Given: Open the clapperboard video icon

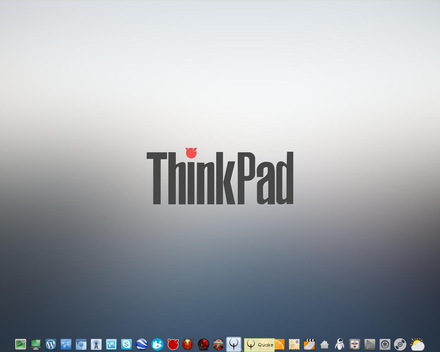Looking at the screenshot, I should (309, 344).
